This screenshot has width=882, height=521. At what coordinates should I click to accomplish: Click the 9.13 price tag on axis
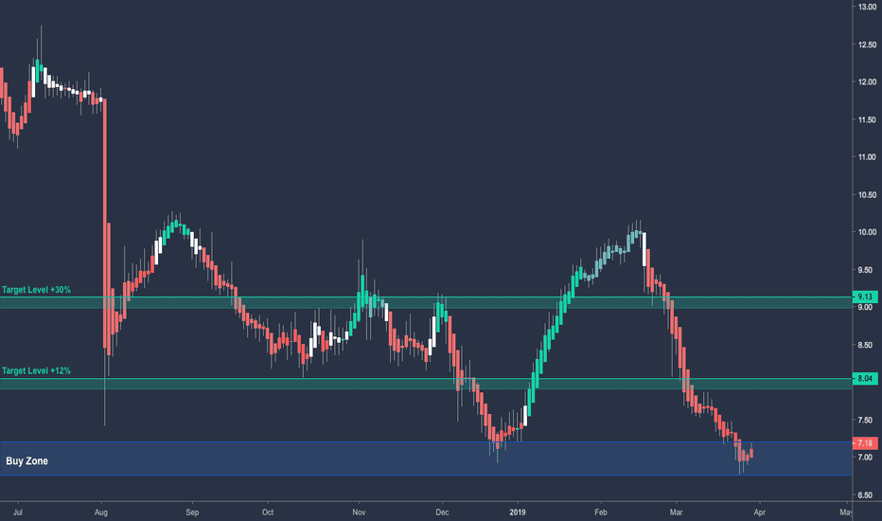(865, 296)
